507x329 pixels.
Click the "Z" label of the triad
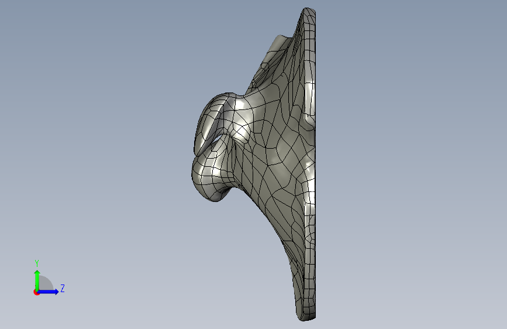63,288
